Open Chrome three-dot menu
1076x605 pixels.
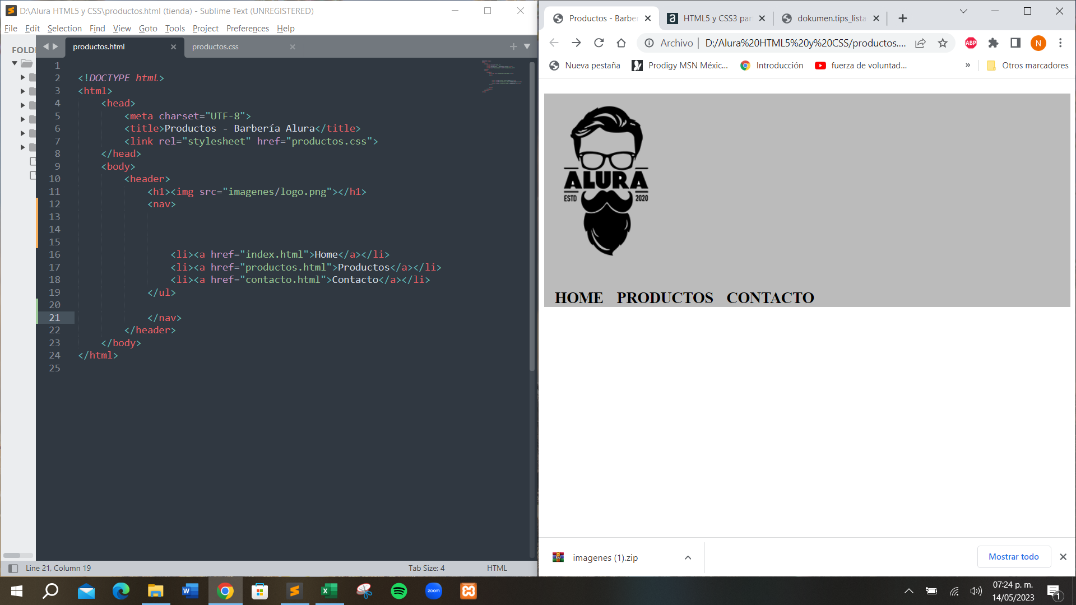pyautogui.click(x=1060, y=43)
